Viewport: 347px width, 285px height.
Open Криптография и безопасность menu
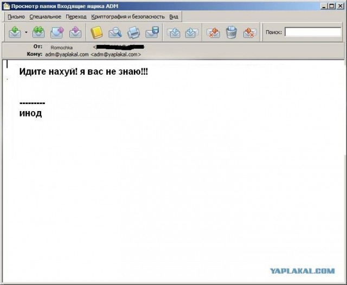click(x=128, y=17)
